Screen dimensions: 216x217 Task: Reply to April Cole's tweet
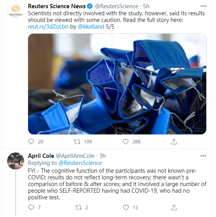(31, 207)
